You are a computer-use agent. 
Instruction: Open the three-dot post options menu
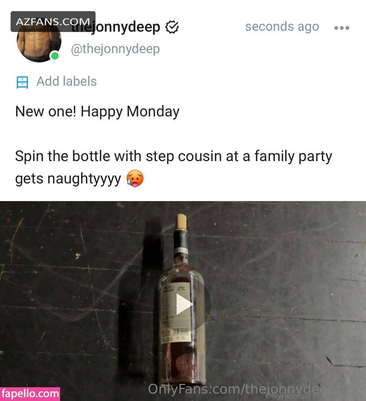(x=342, y=27)
